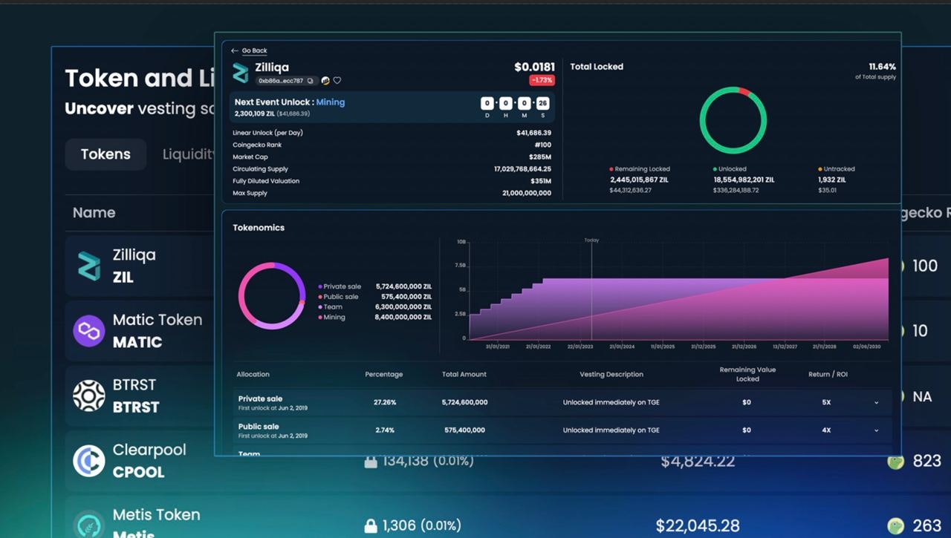This screenshot has width=951, height=538.
Task: Click the Metis Token icon
Action: point(89,524)
